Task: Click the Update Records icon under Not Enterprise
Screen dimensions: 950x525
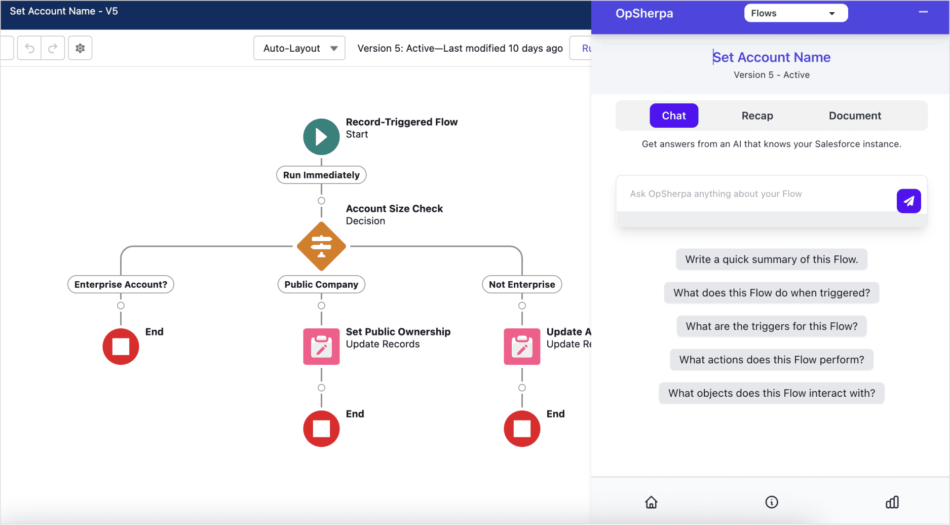Action: (522, 347)
